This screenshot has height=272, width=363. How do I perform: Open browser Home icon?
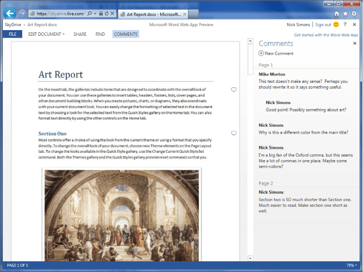(x=337, y=14)
